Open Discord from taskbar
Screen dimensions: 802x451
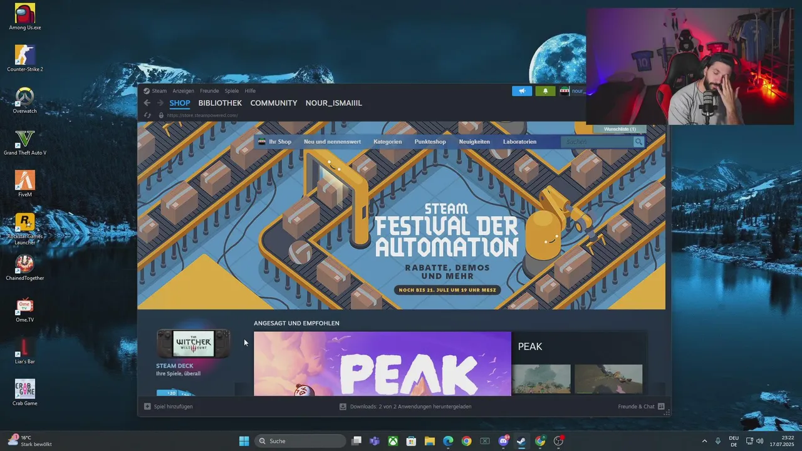coord(503,441)
